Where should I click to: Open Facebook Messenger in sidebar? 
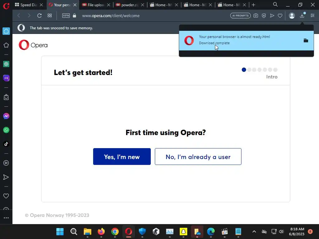(6, 116)
